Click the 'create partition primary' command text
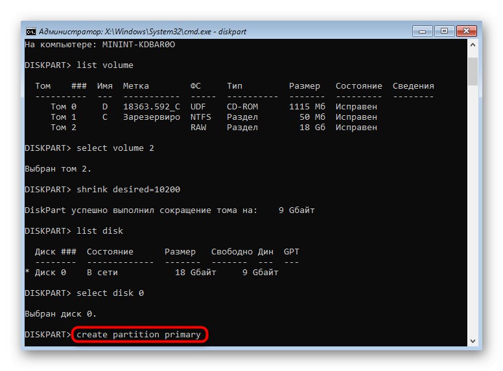The width and height of the screenshot is (503, 371). (x=139, y=335)
